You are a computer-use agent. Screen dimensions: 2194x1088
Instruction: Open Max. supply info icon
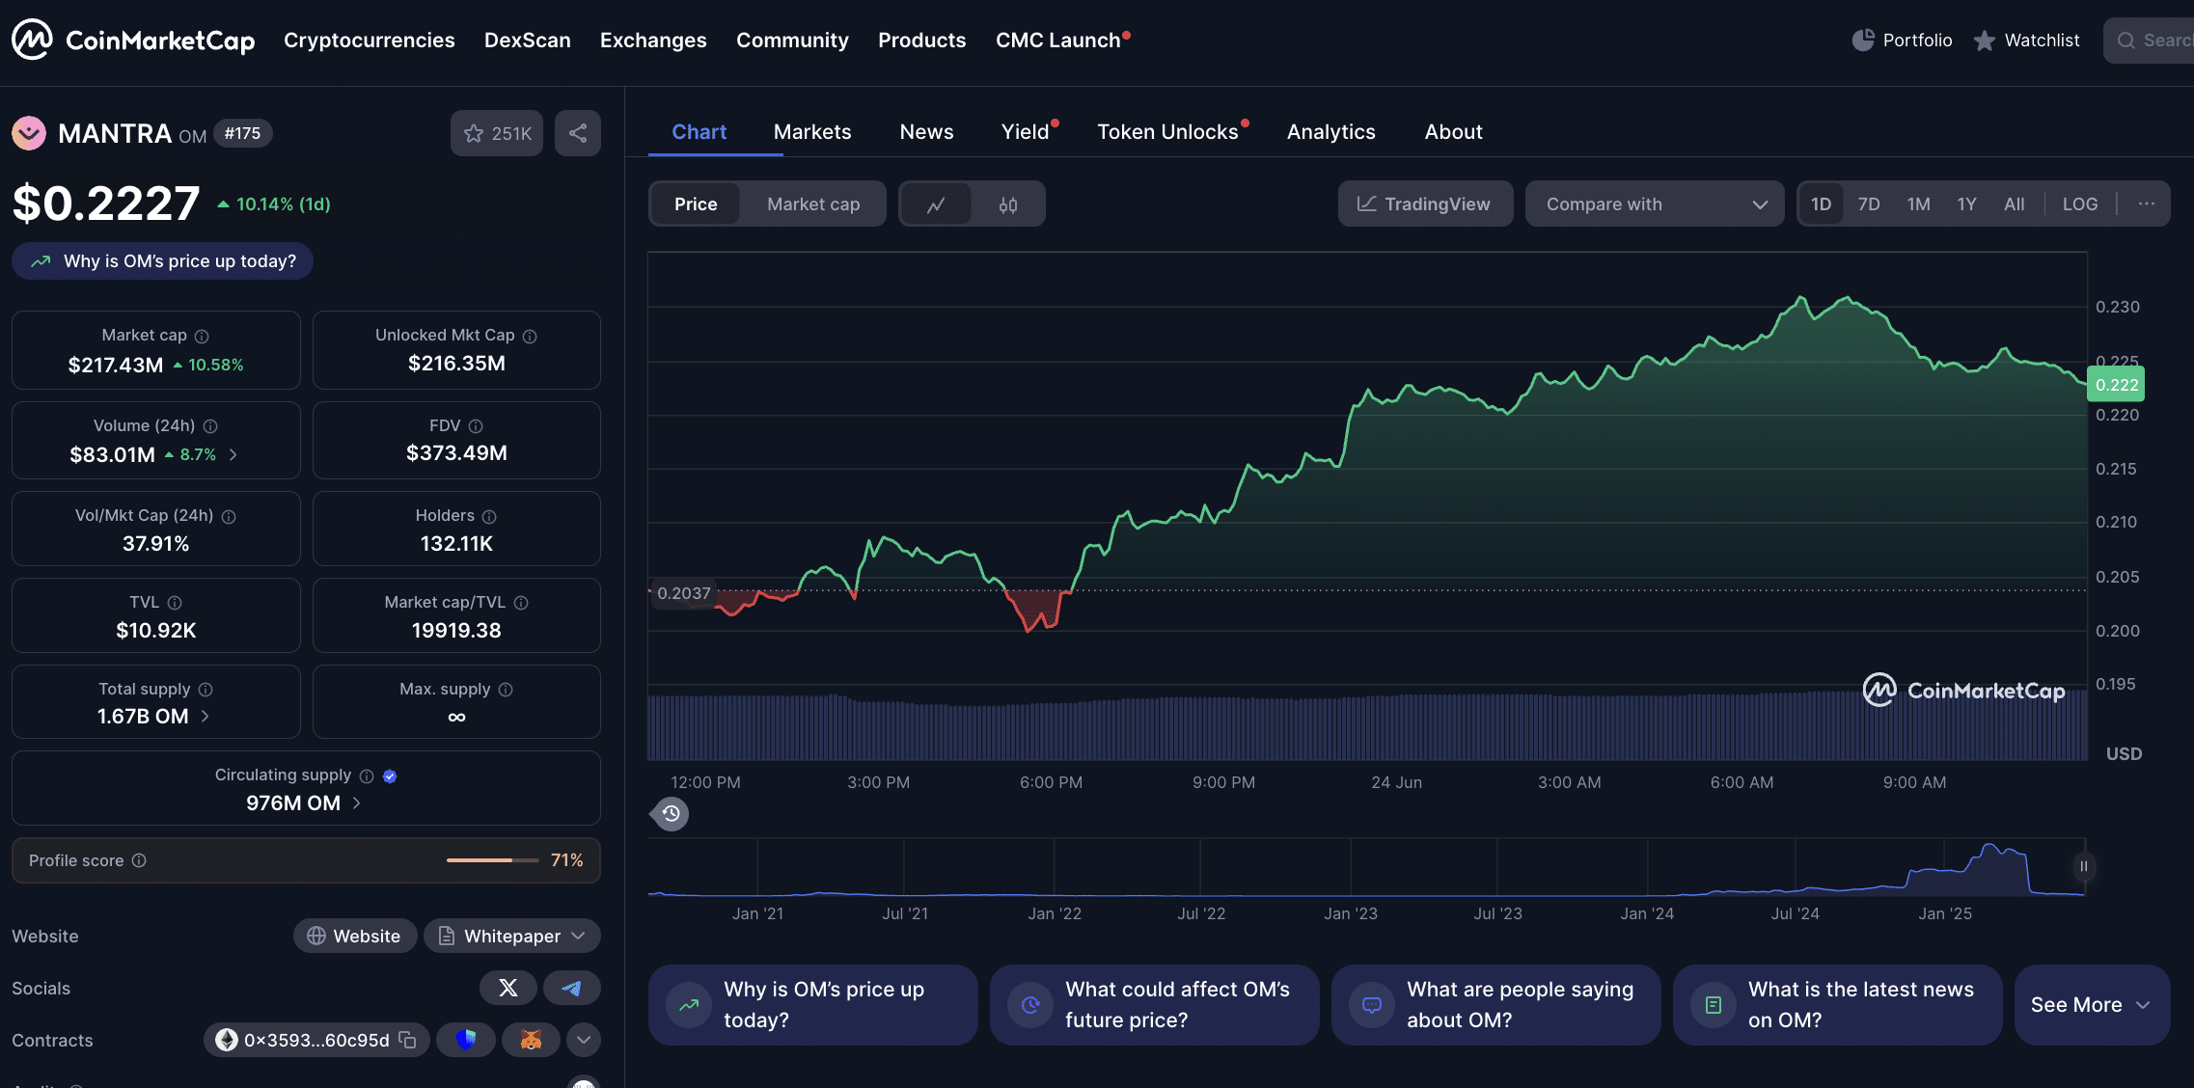coord(506,690)
